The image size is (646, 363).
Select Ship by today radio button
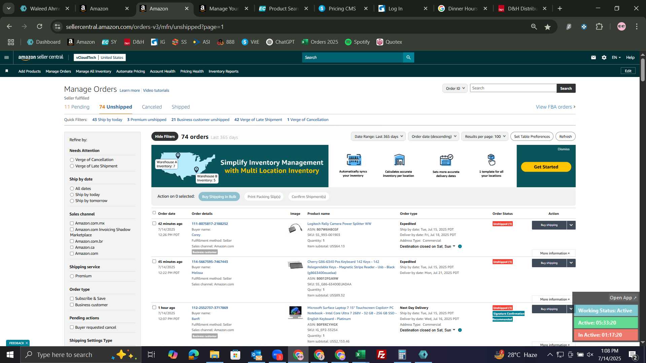[72, 195]
